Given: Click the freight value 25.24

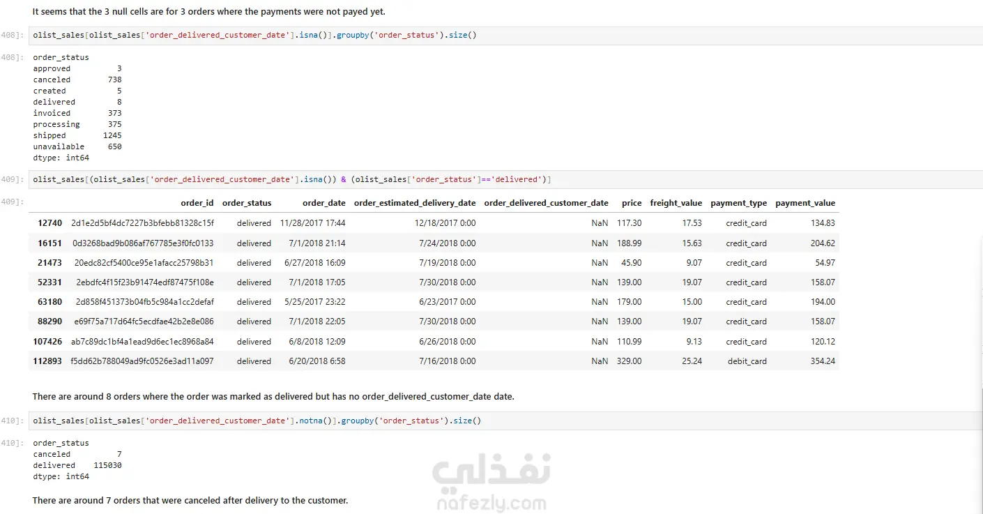Looking at the screenshot, I should (692, 361).
